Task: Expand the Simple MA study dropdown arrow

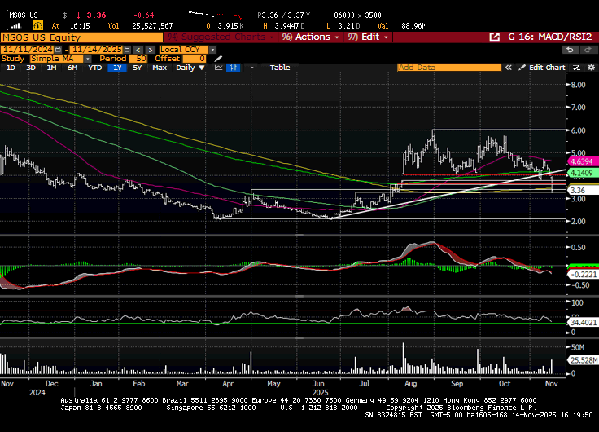Action: [x=87, y=59]
